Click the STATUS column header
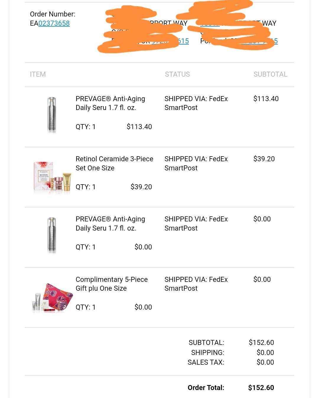319x398 pixels. click(177, 74)
